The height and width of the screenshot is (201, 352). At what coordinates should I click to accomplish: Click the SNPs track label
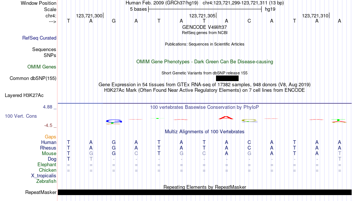point(50,55)
